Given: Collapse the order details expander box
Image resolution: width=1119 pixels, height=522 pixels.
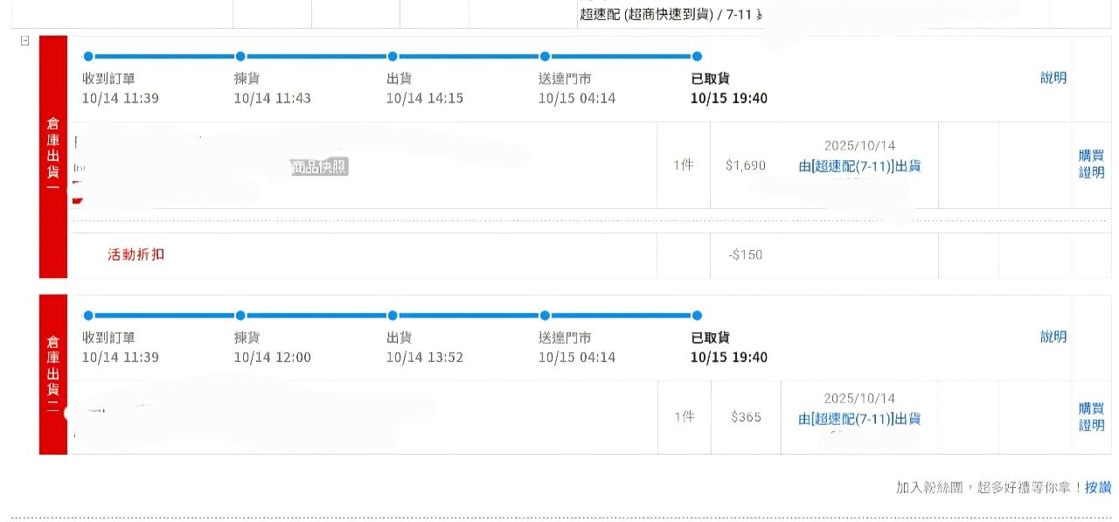Looking at the screenshot, I should coord(24,40).
